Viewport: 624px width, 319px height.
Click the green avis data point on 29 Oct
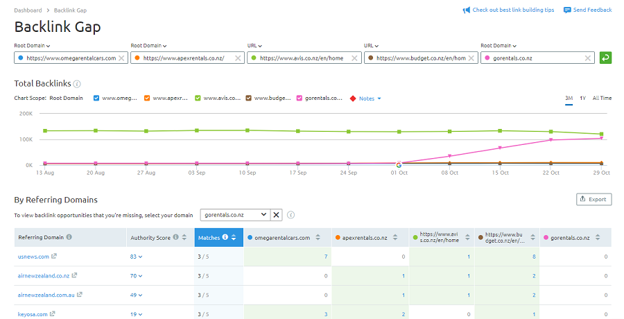tap(601, 135)
